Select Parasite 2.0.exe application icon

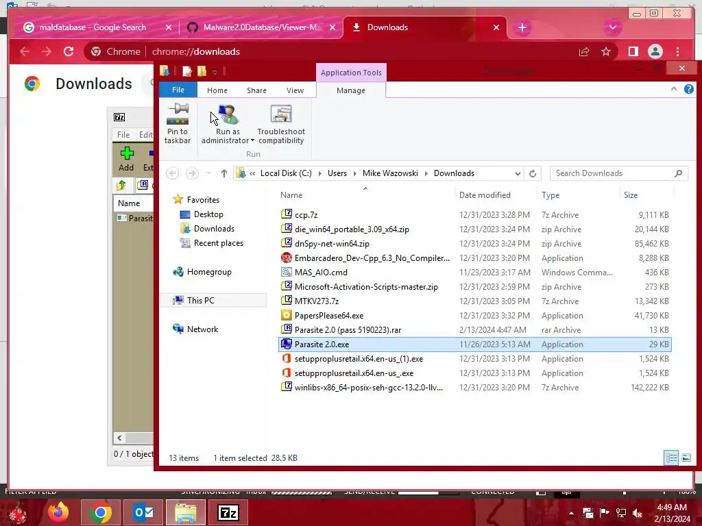[287, 344]
